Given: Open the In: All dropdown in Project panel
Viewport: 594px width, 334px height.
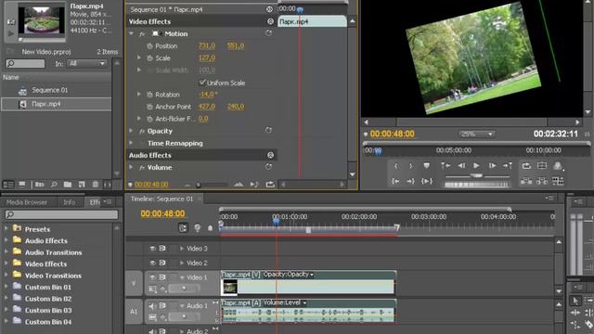Looking at the screenshot, I should (86, 64).
